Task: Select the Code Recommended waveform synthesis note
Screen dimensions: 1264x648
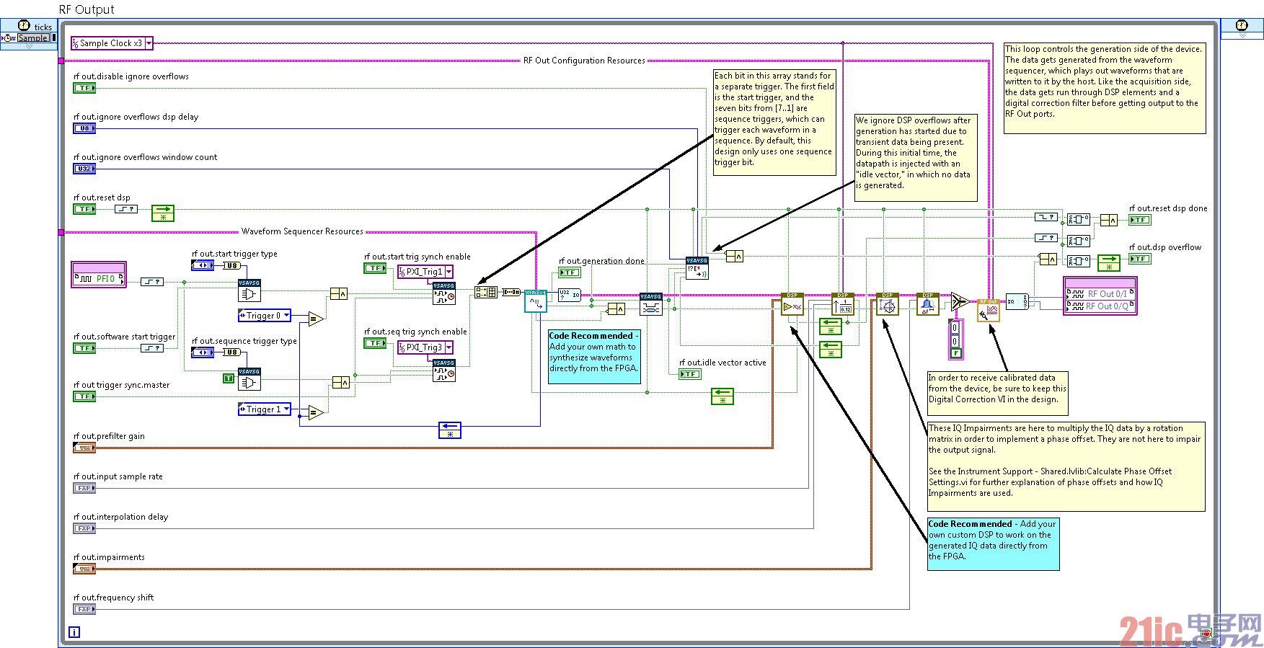Action: click(x=594, y=357)
